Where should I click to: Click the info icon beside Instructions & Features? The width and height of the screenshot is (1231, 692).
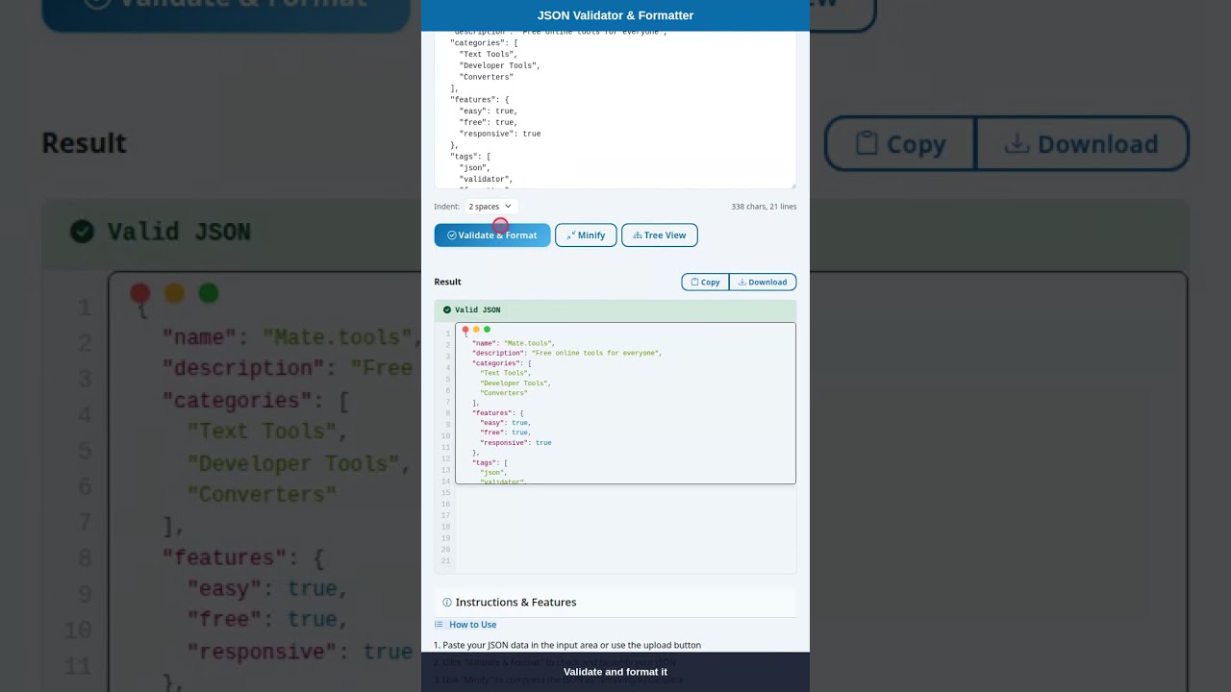[x=447, y=603]
